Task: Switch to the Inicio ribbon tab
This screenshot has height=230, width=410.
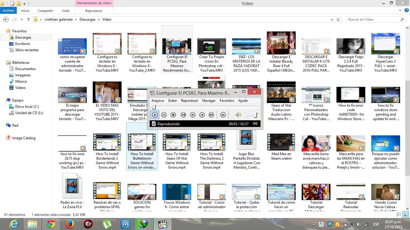Action: pos(25,11)
